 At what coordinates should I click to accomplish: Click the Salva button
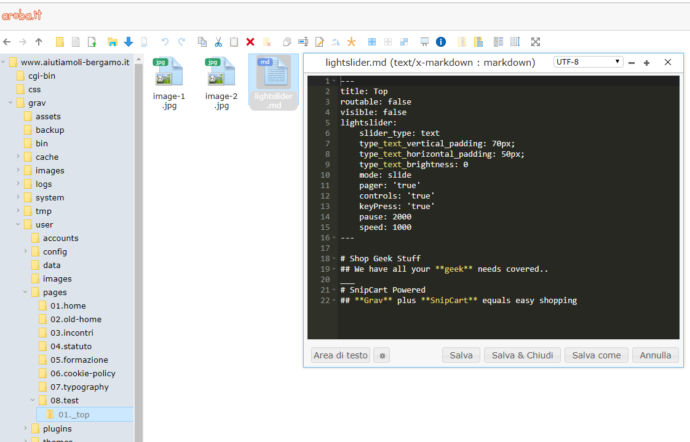pos(461,355)
